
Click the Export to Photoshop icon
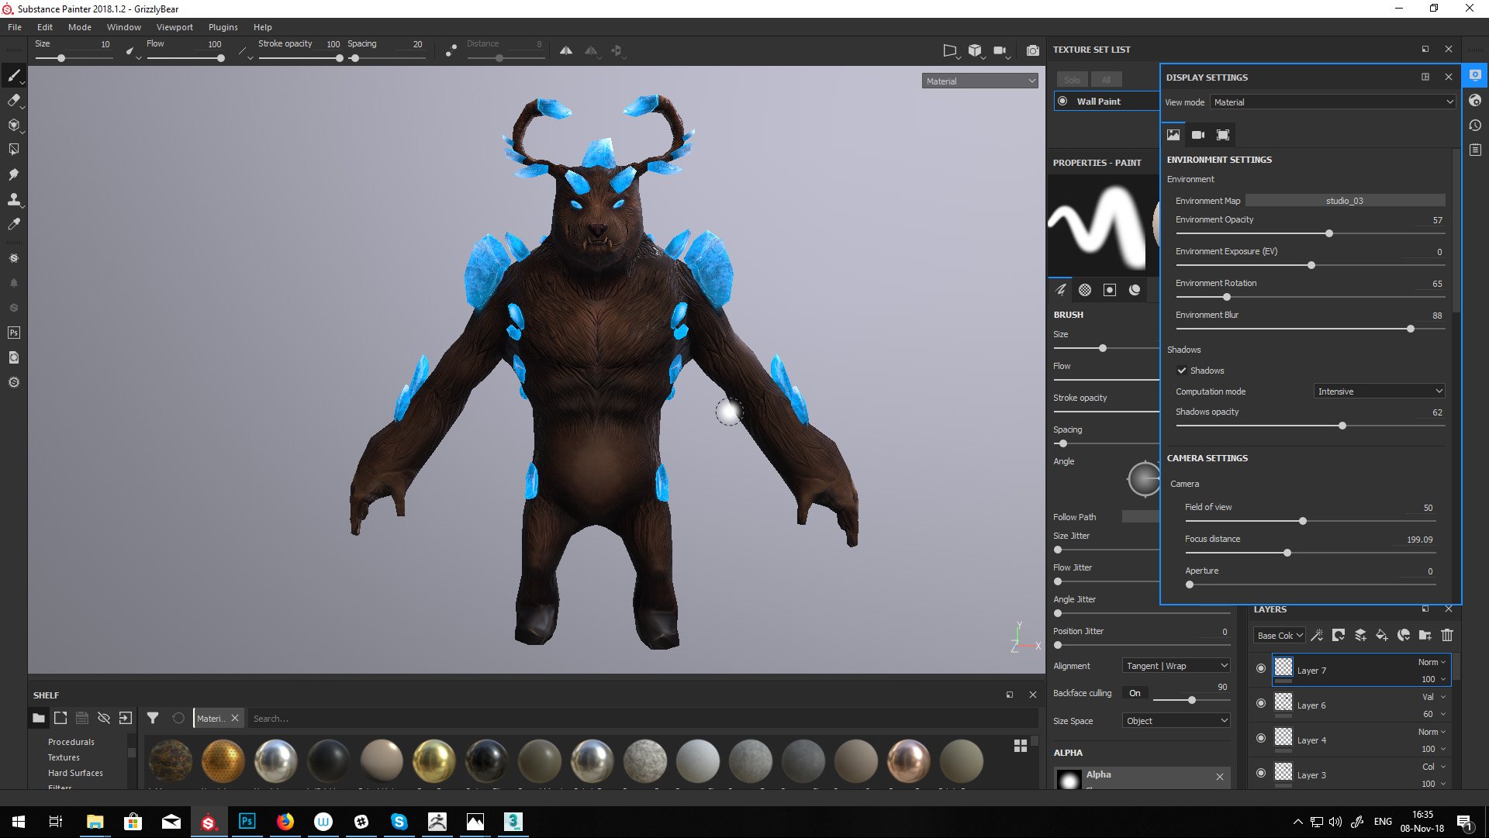(x=14, y=333)
